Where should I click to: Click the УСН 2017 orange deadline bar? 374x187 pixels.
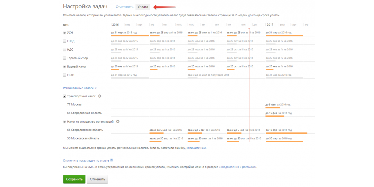click(x=284, y=36)
